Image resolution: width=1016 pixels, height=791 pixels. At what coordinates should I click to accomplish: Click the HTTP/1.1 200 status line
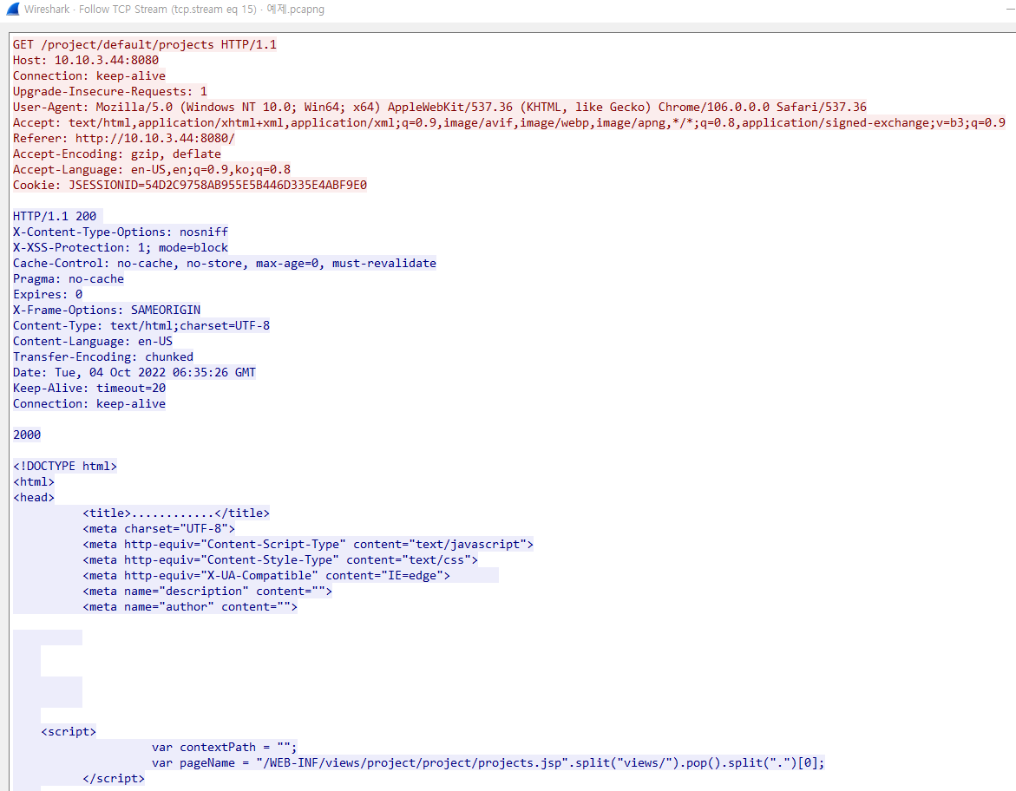coord(55,216)
